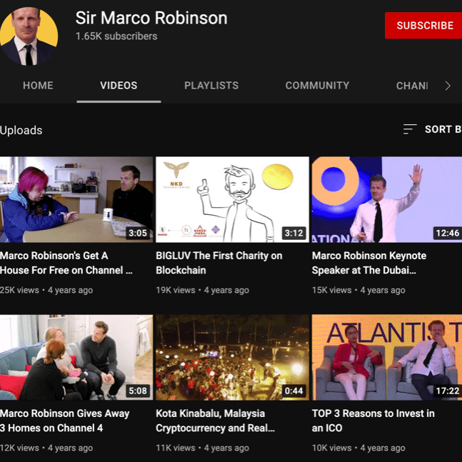Screen dimensions: 462x462
Task: Click the 3:05 duration badge
Action: 138,233
